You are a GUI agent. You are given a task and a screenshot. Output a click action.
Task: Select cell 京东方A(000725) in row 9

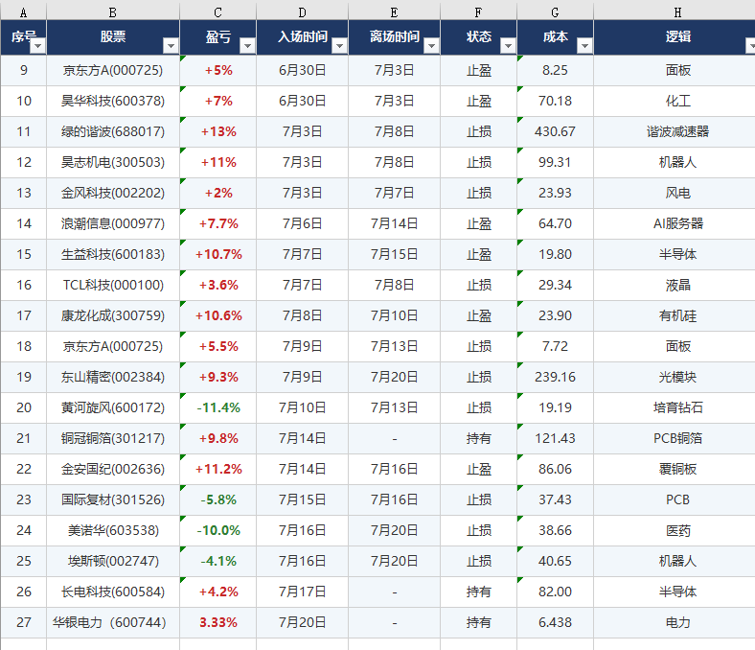pyautogui.click(x=113, y=70)
